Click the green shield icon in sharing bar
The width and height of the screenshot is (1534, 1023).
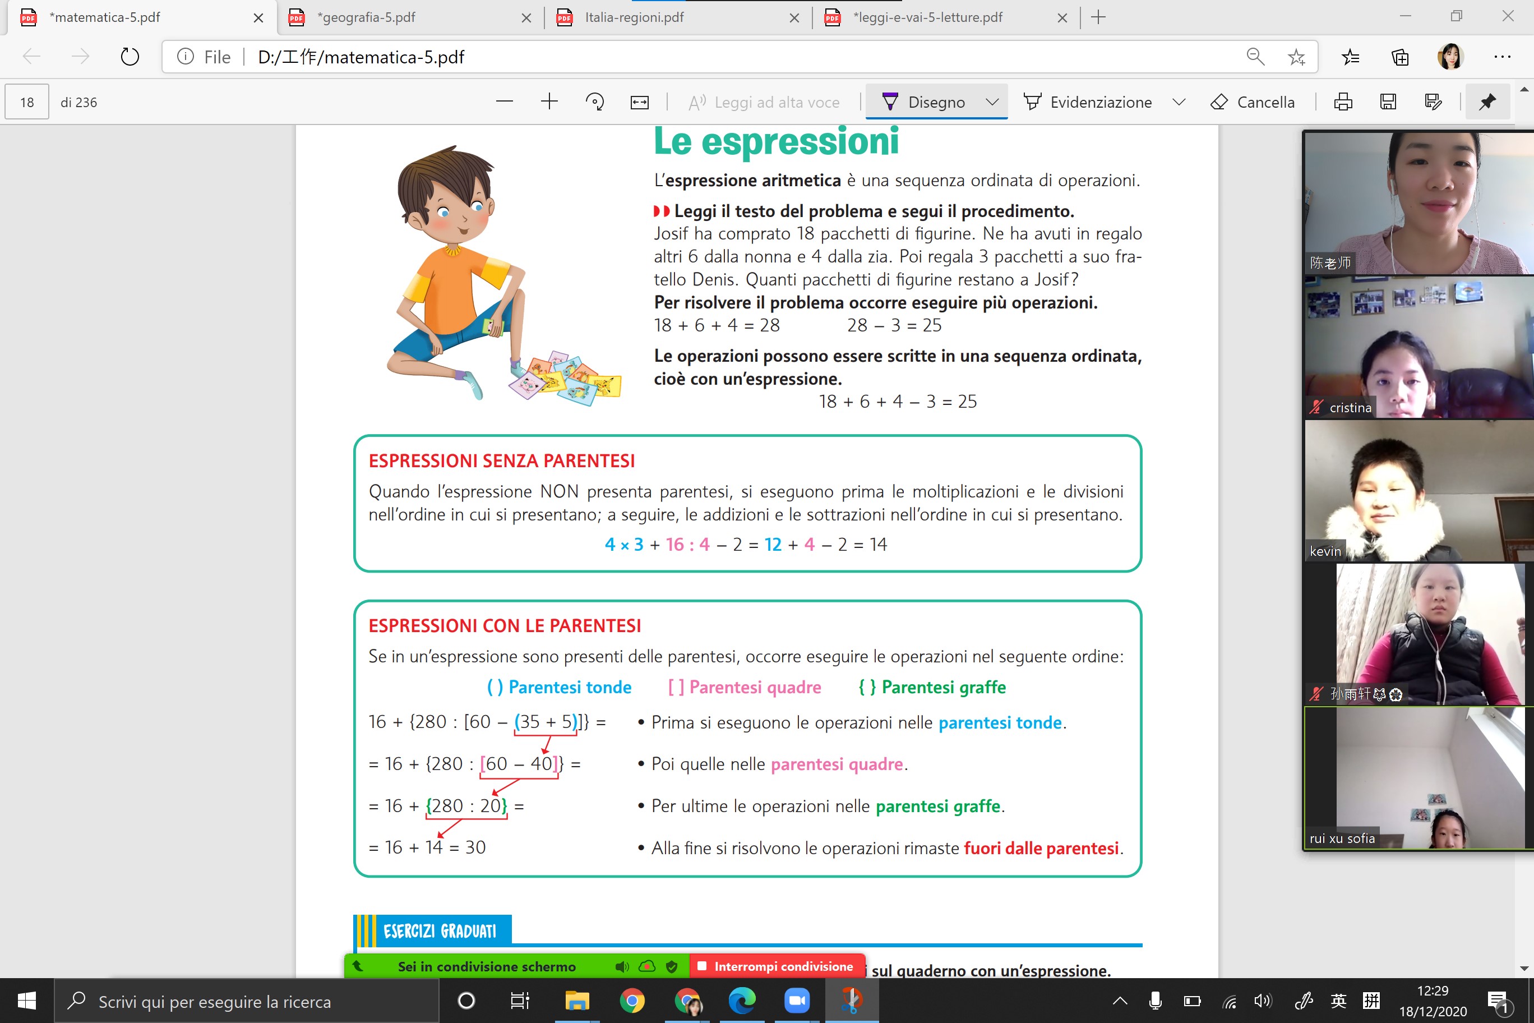(x=671, y=966)
